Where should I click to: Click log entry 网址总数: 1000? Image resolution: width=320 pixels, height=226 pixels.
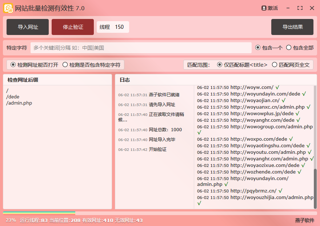tap(150, 130)
